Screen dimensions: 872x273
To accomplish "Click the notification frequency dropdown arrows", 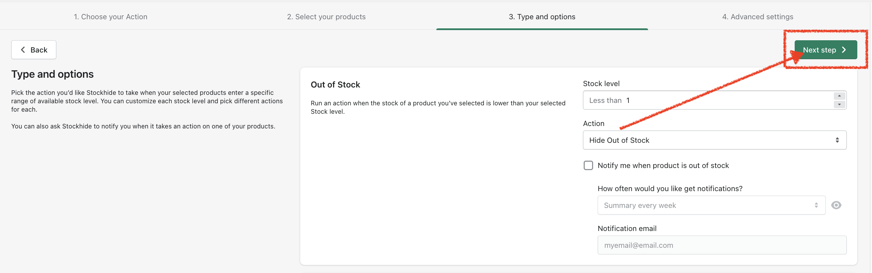I will pyautogui.click(x=816, y=205).
